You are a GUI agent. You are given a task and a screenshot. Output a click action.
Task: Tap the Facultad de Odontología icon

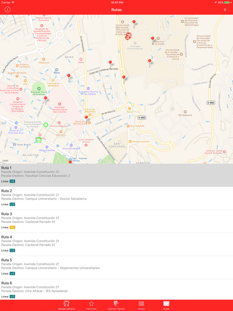tap(182, 21)
